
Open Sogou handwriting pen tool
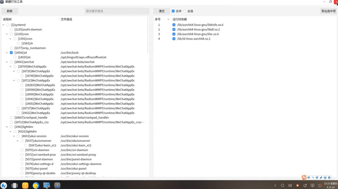point(321,177)
